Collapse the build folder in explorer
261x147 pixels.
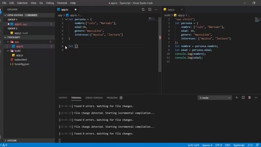tap(8, 51)
